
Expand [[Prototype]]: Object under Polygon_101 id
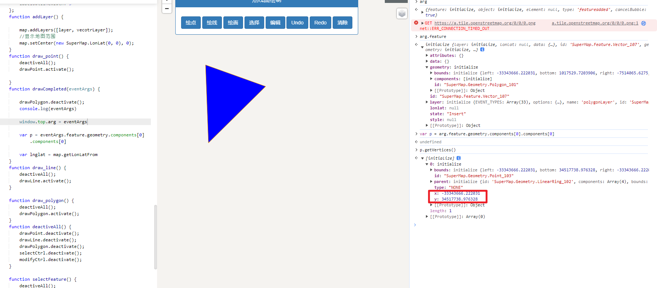point(431,90)
